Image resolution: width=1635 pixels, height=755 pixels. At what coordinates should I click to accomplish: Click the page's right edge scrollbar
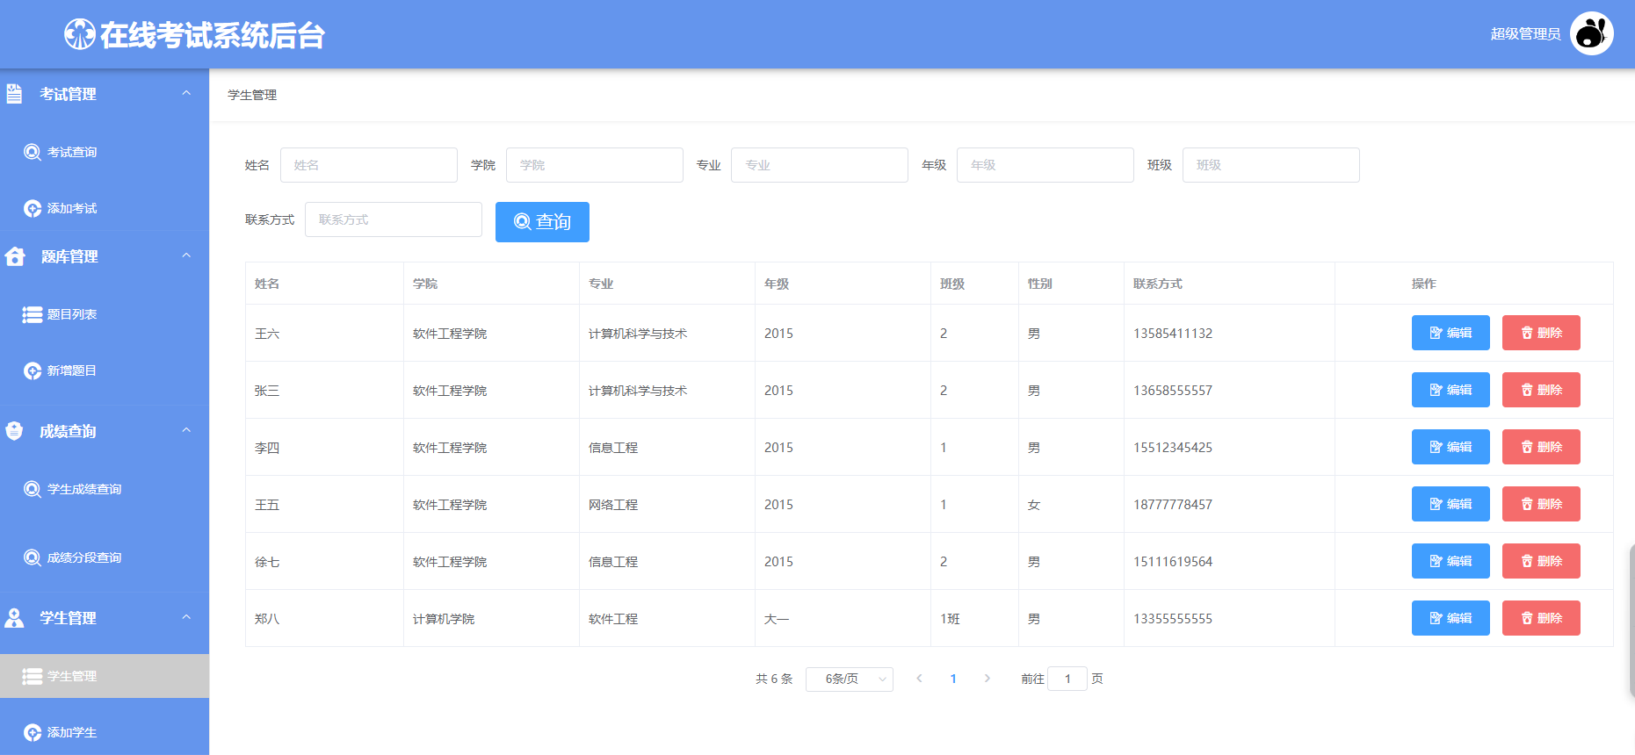tap(1631, 621)
